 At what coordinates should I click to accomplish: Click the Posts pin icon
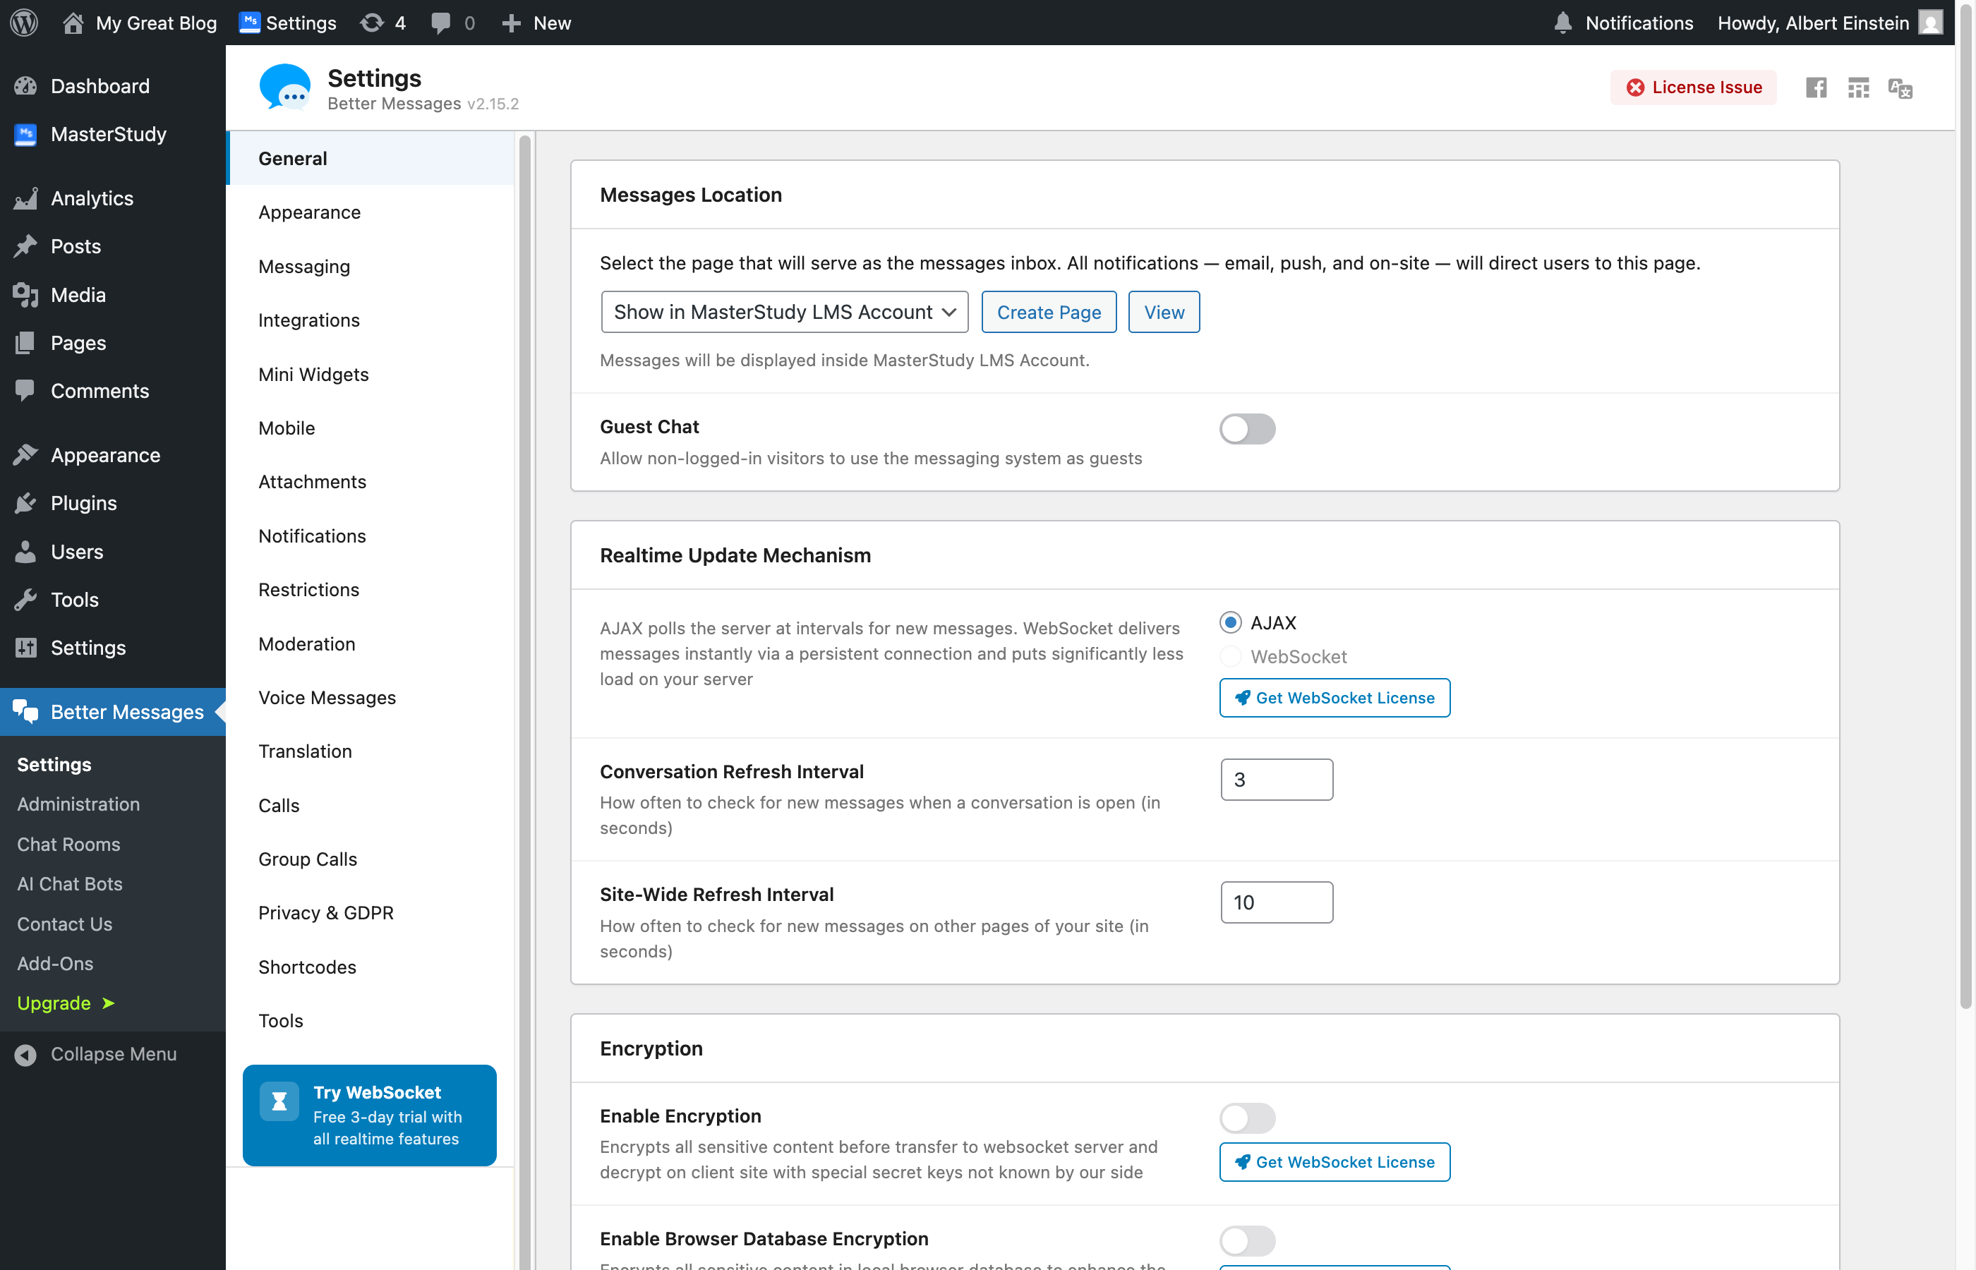point(25,246)
